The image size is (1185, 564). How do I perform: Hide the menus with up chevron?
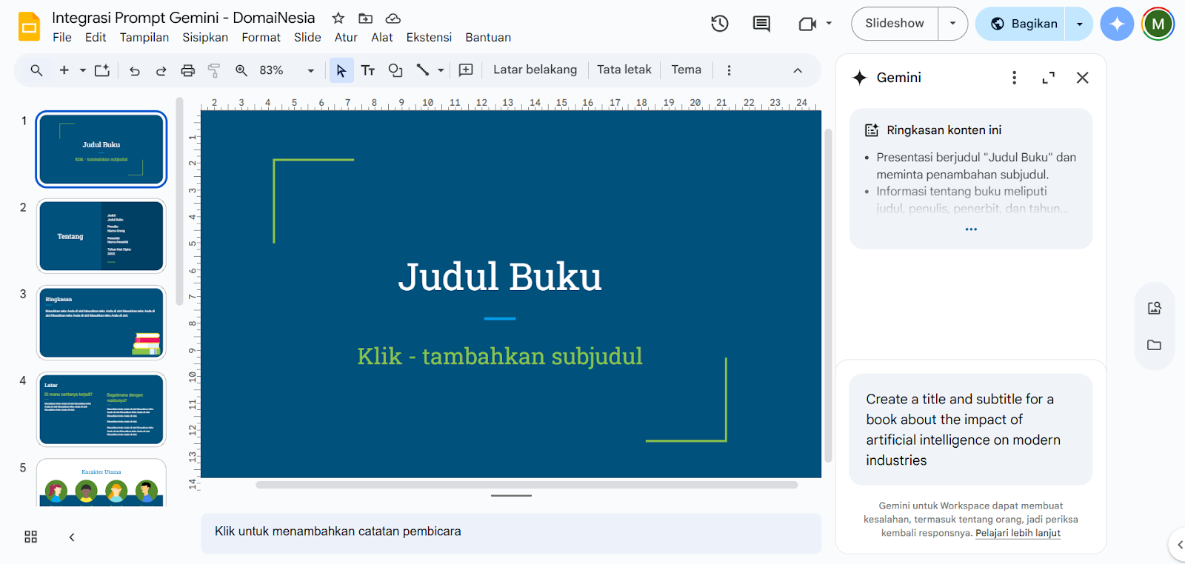tap(798, 70)
